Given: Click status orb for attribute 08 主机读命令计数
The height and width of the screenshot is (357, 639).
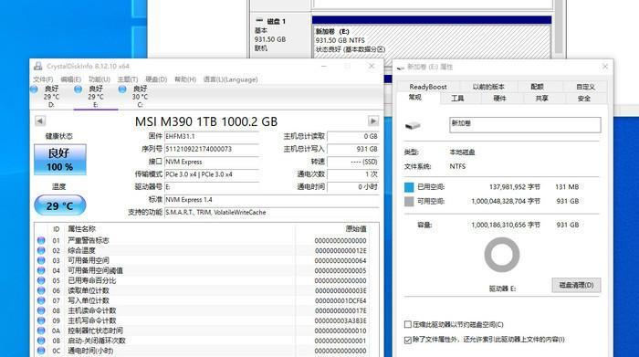Looking at the screenshot, I should (41, 310).
